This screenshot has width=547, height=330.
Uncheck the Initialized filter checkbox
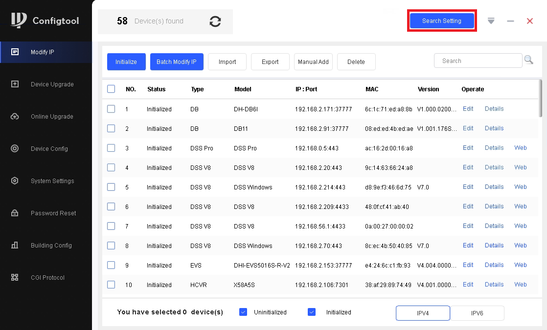tap(312, 312)
